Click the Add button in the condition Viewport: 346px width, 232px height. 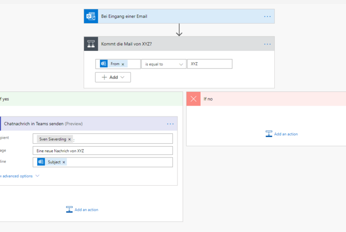point(113,77)
